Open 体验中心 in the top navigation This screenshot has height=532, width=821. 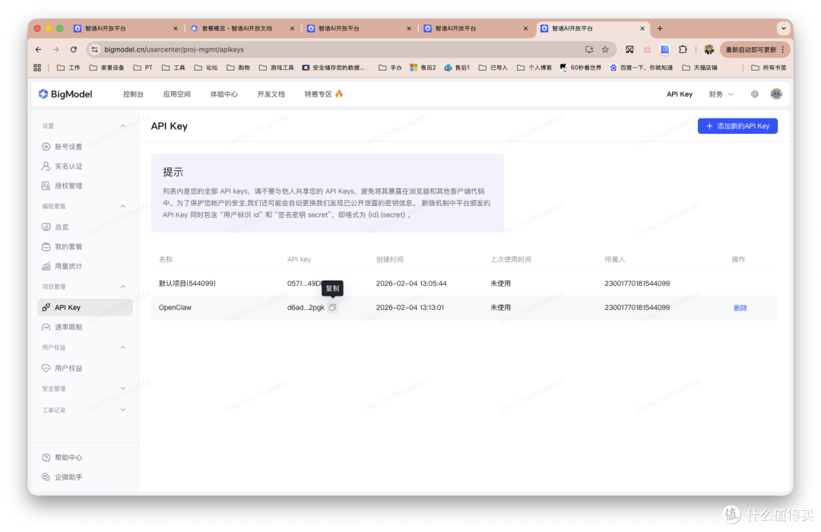click(223, 94)
